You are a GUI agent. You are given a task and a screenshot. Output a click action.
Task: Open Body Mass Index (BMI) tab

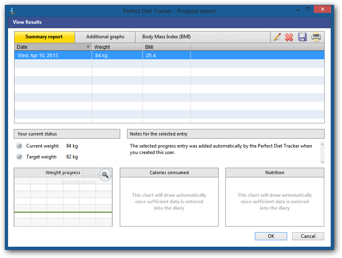pos(167,37)
